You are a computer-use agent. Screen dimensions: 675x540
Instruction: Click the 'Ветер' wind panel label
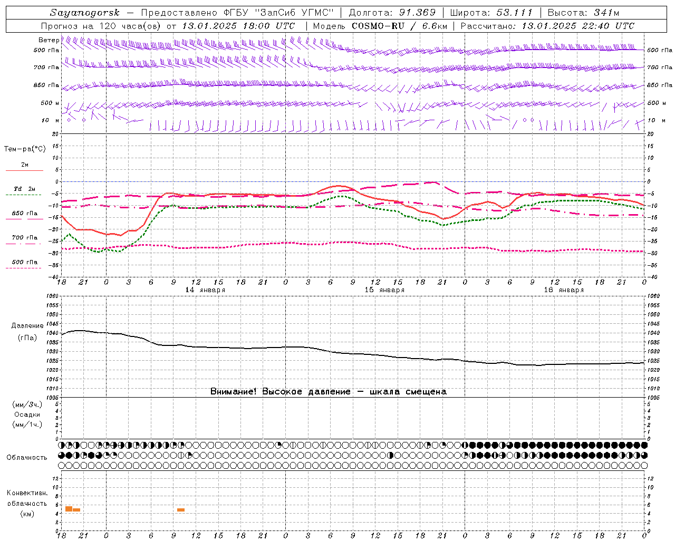click(49, 40)
